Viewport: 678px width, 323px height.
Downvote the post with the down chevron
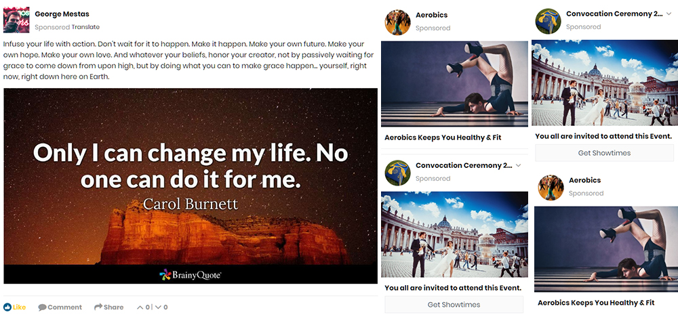point(158,307)
